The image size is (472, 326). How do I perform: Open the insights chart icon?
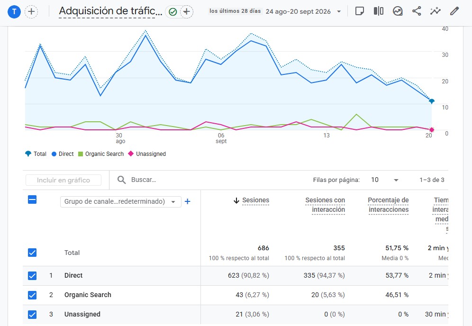pos(398,11)
